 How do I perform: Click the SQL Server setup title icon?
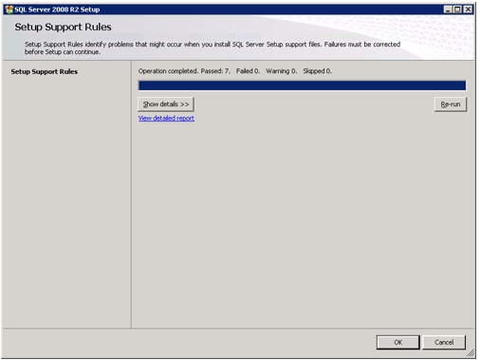[x=9, y=9]
